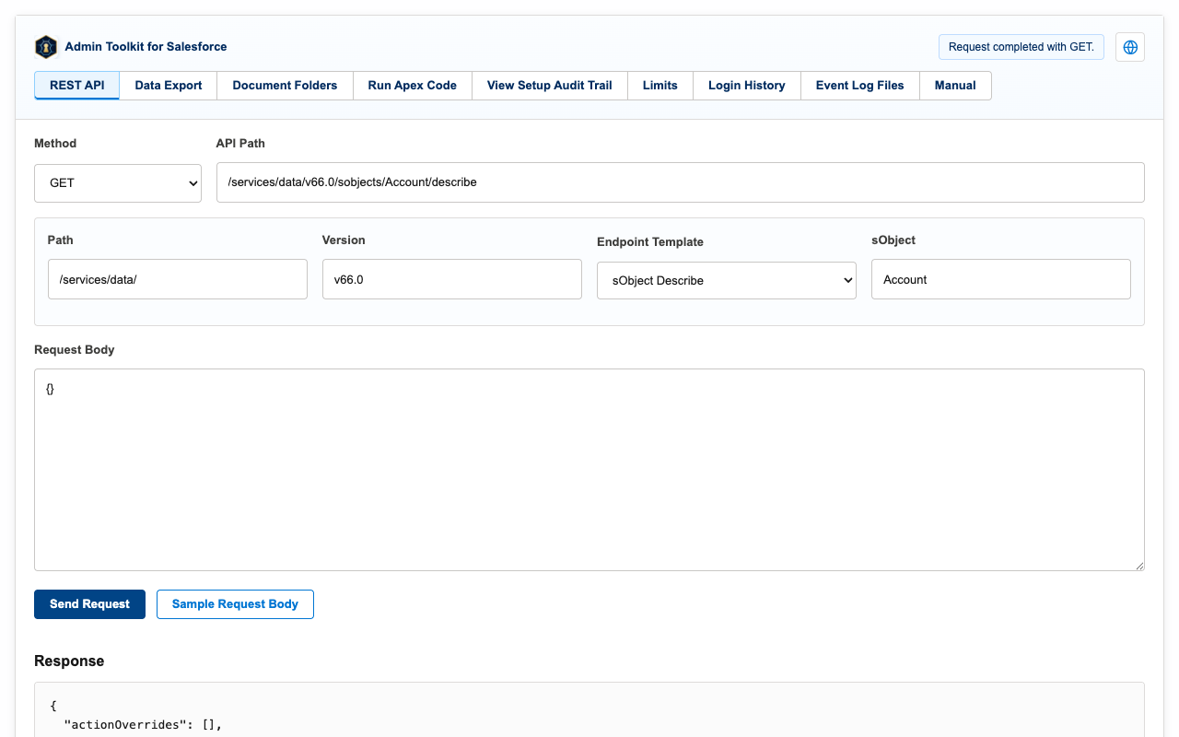The width and height of the screenshot is (1179, 737).
Task: Click the Request Body resize handle corner
Action: [x=1139, y=566]
